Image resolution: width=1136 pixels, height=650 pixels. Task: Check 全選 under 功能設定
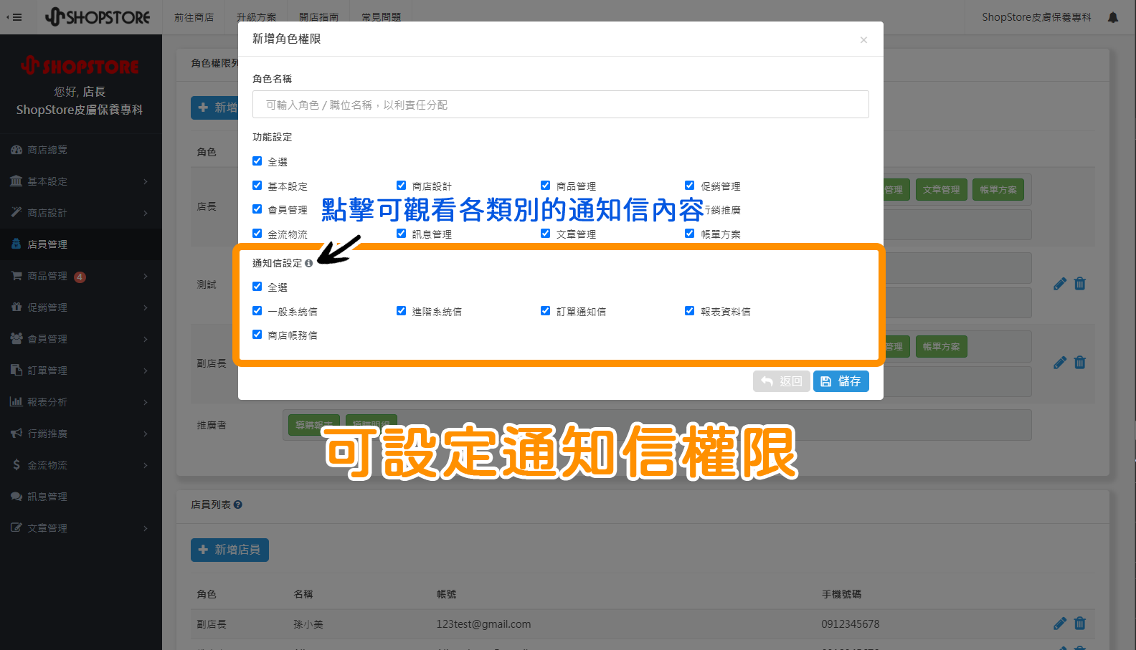pos(257,161)
